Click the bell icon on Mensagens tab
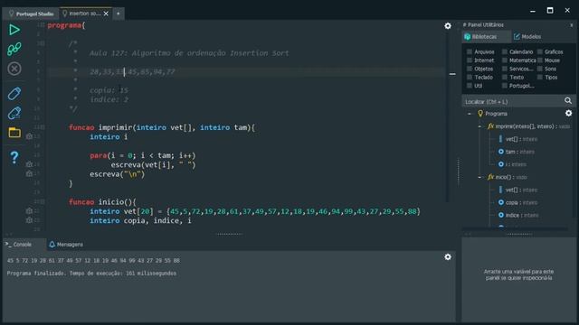The height and width of the screenshot is (325, 579). (x=52, y=245)
